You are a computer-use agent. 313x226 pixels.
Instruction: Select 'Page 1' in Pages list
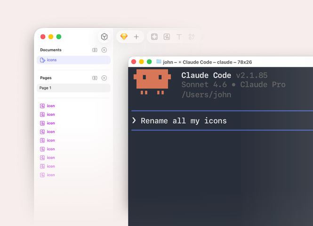point(73,88)
